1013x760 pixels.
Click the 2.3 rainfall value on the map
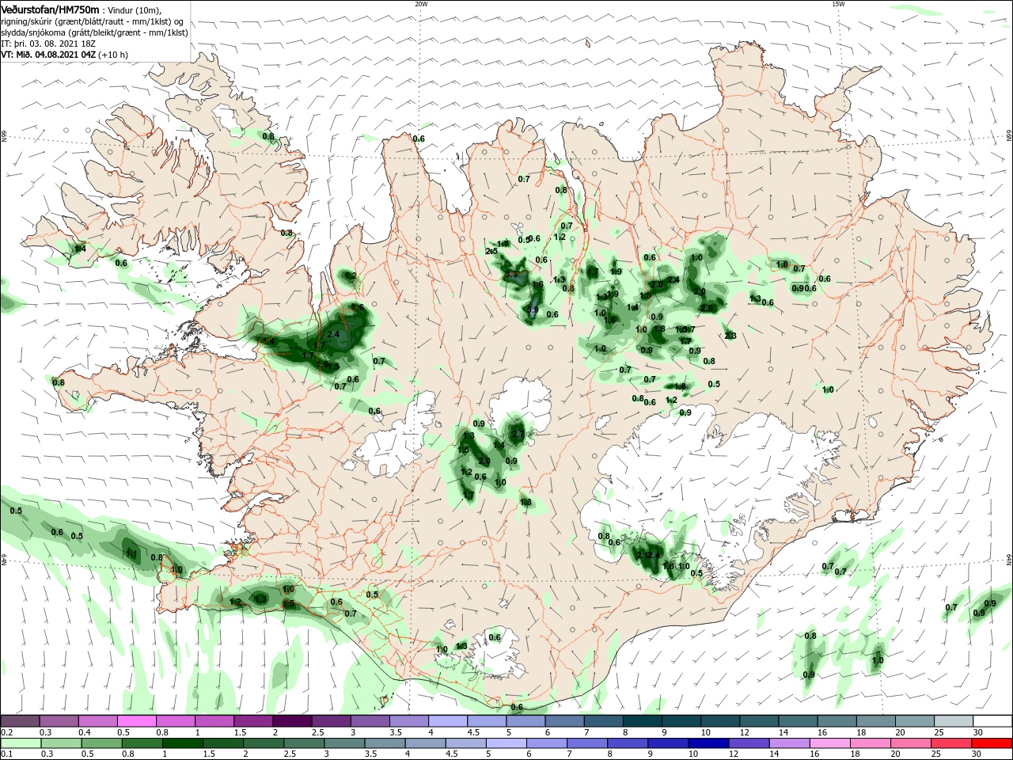point(730,336)
